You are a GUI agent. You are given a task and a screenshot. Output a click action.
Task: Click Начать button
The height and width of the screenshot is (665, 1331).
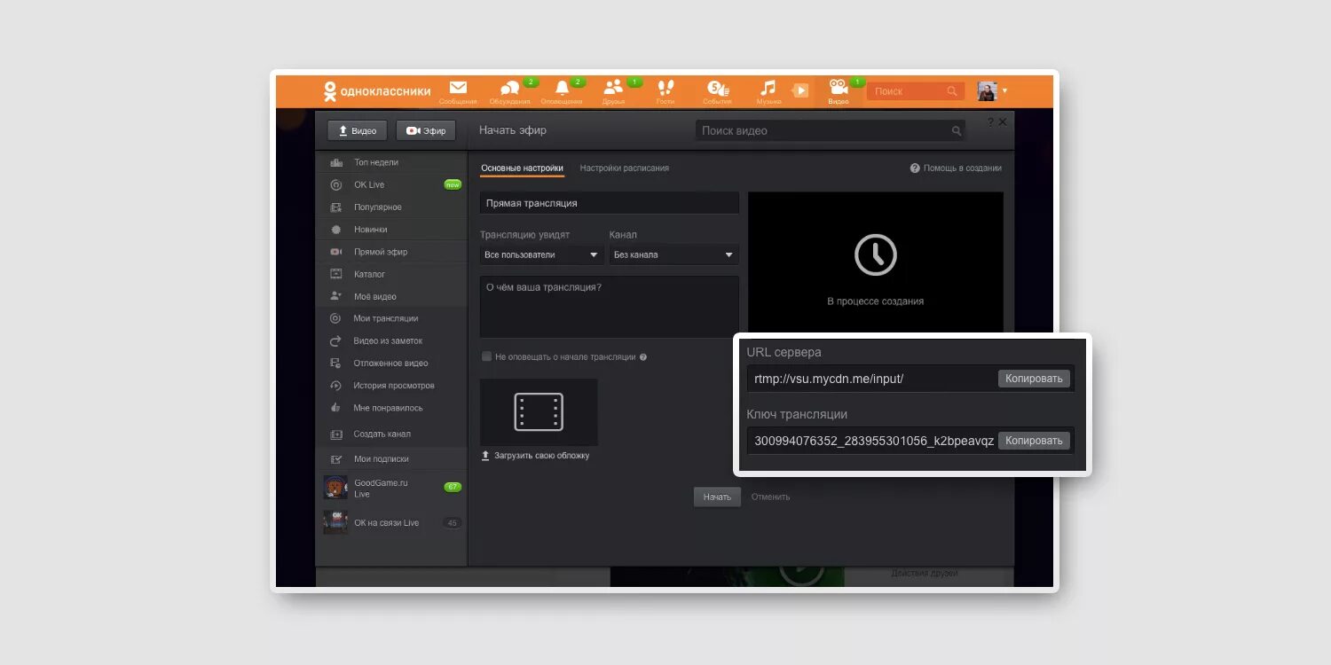tap(717, 497)
